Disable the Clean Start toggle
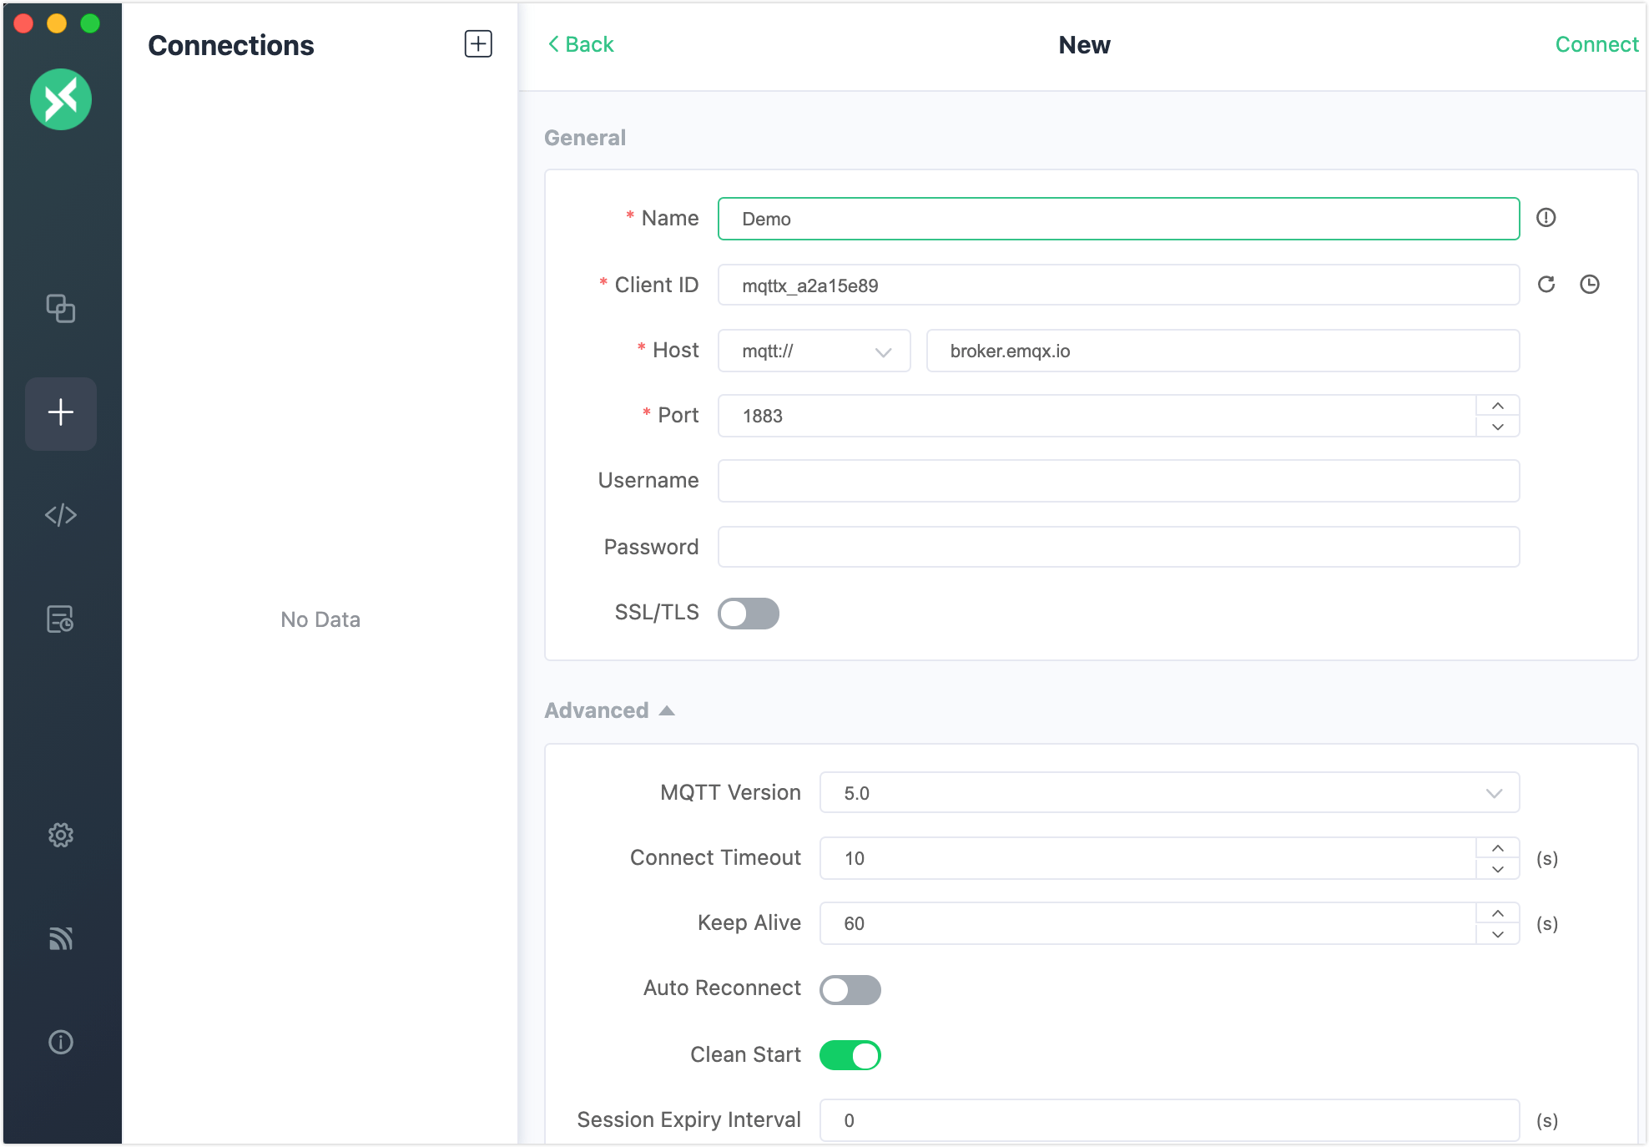 [x=850, y=1055]
